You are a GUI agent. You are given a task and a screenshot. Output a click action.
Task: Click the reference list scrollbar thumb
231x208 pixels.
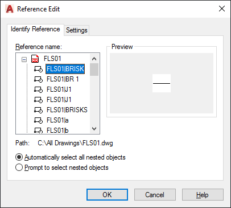94,70
